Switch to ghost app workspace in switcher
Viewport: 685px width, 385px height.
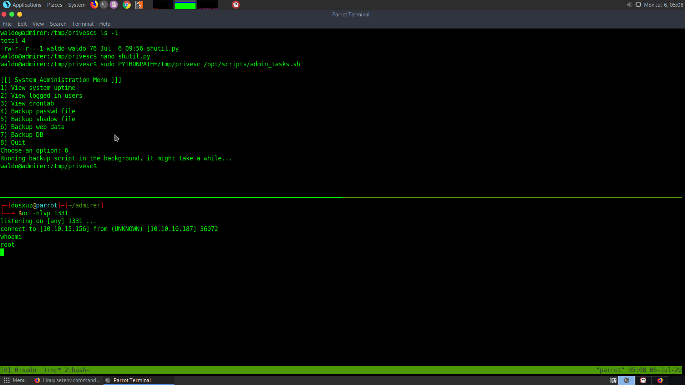point(643,380)
